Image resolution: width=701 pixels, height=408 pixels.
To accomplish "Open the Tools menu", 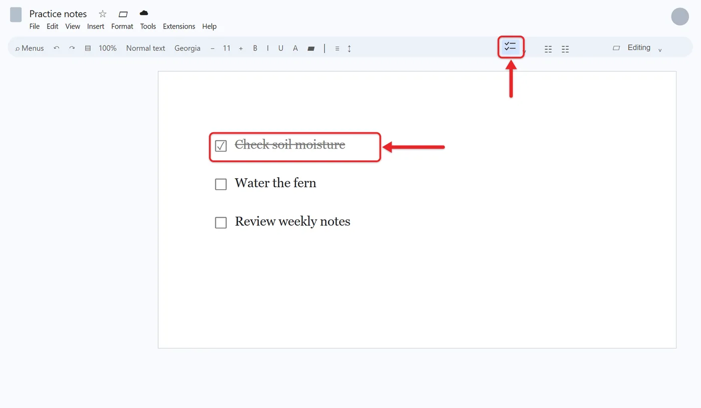I will click(x=148, y=26).
